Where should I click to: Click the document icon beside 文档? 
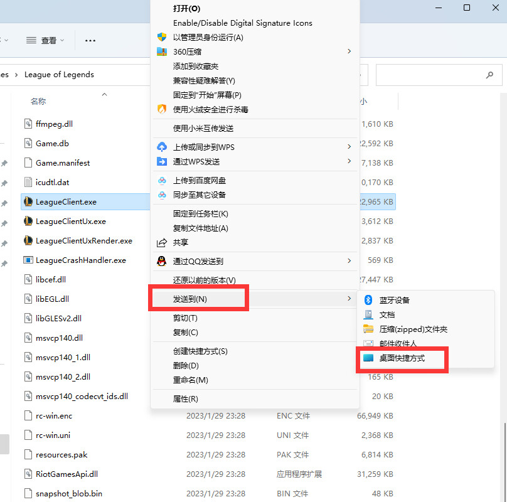368,314
